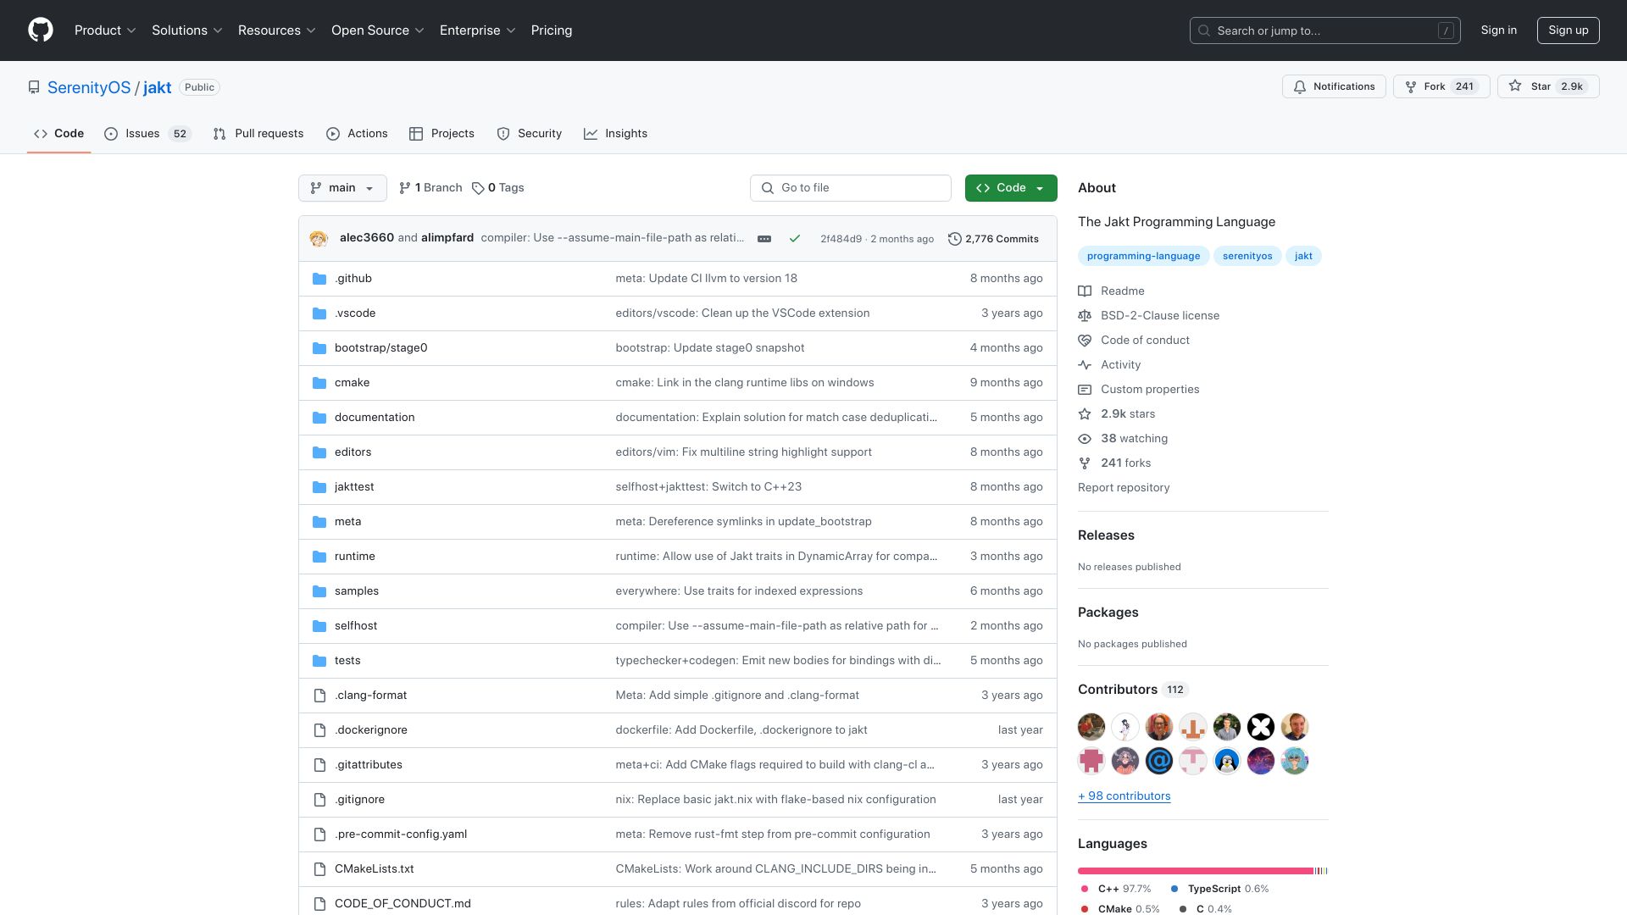Screen dimensions: 1627x915
Task: Focus the Go to file input
Action: coord(851,188)
